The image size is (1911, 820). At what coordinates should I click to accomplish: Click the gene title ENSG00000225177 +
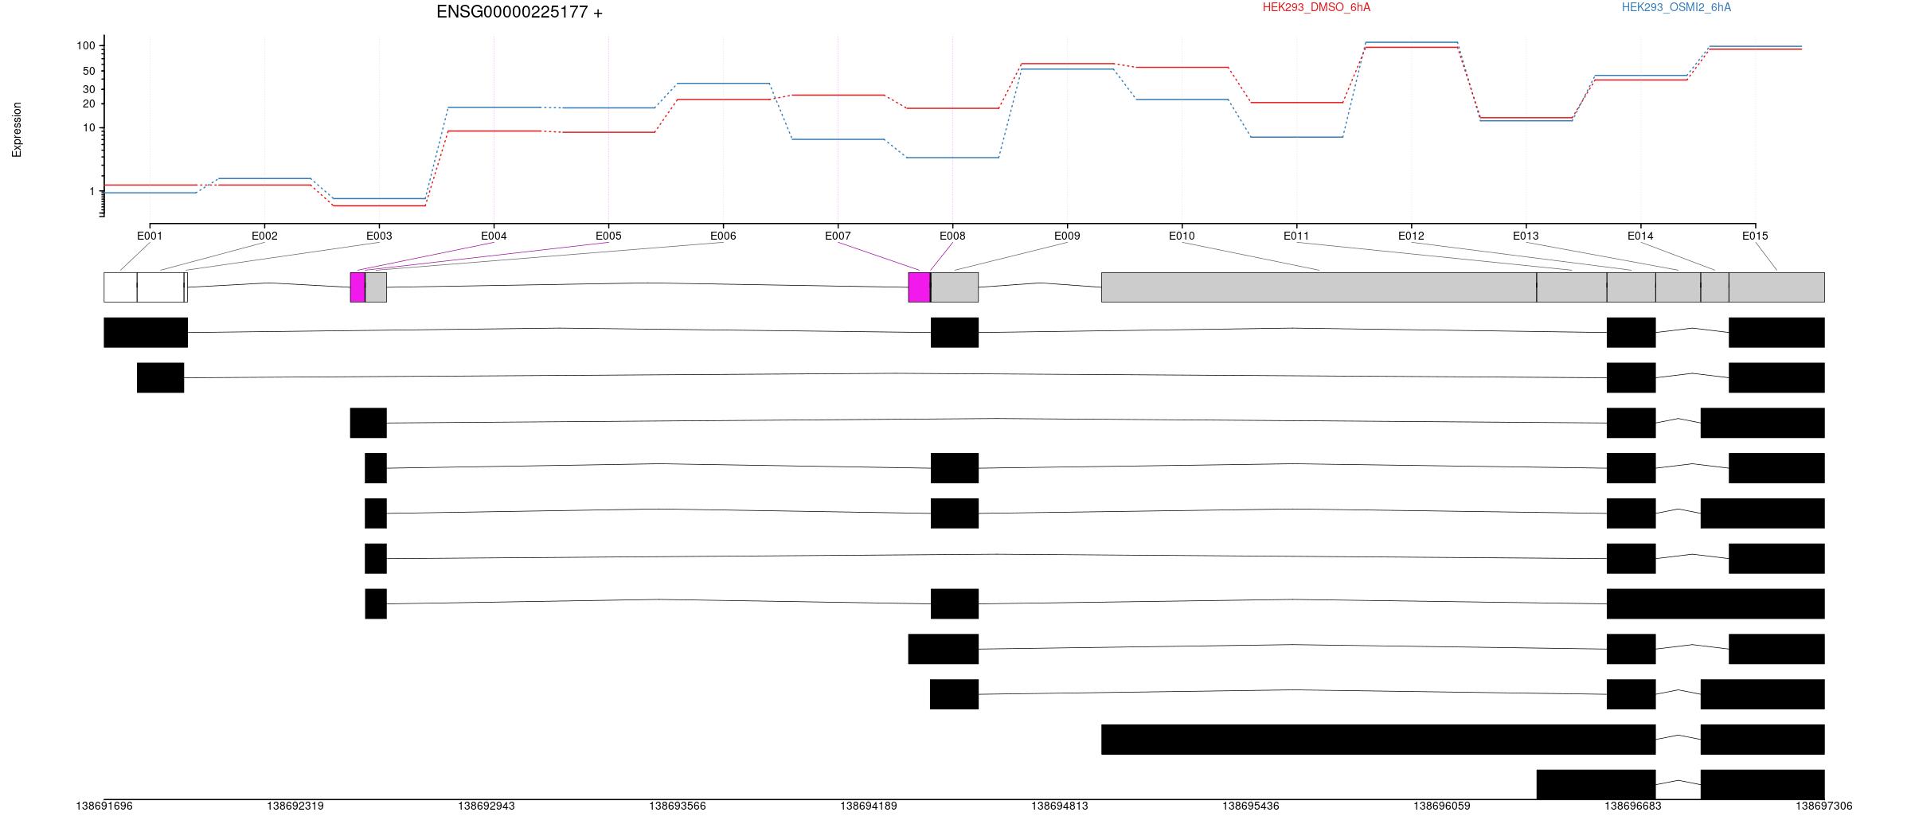click(519, 12)
